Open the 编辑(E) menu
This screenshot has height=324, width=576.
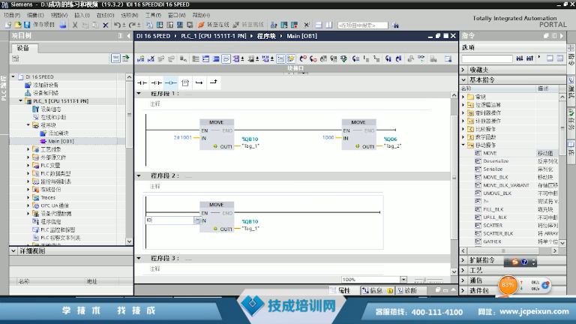pyautogui.click(x=35, y=15)
